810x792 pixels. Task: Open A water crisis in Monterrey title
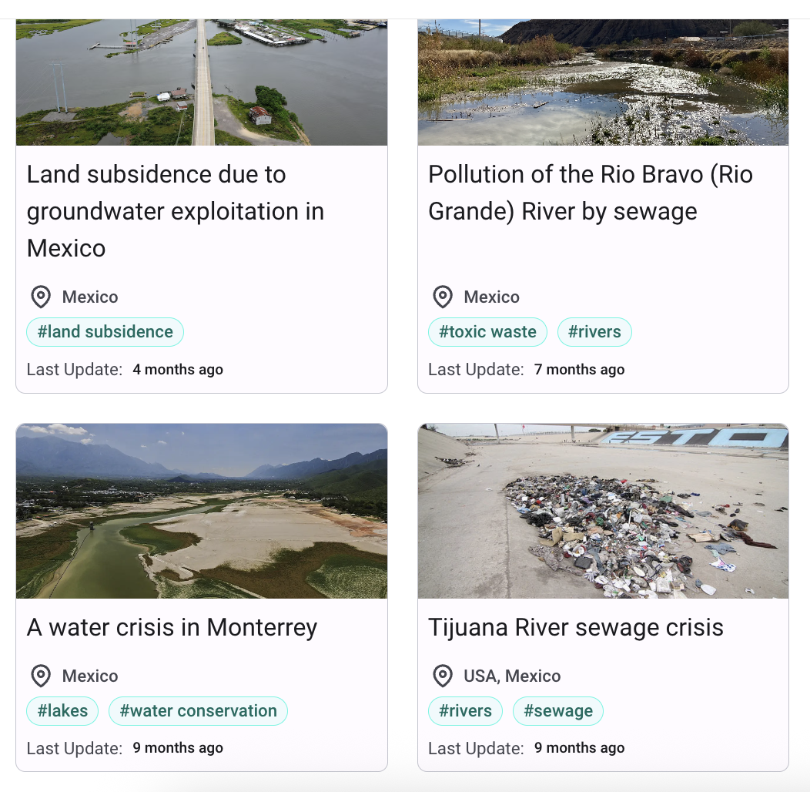point(172,627)
